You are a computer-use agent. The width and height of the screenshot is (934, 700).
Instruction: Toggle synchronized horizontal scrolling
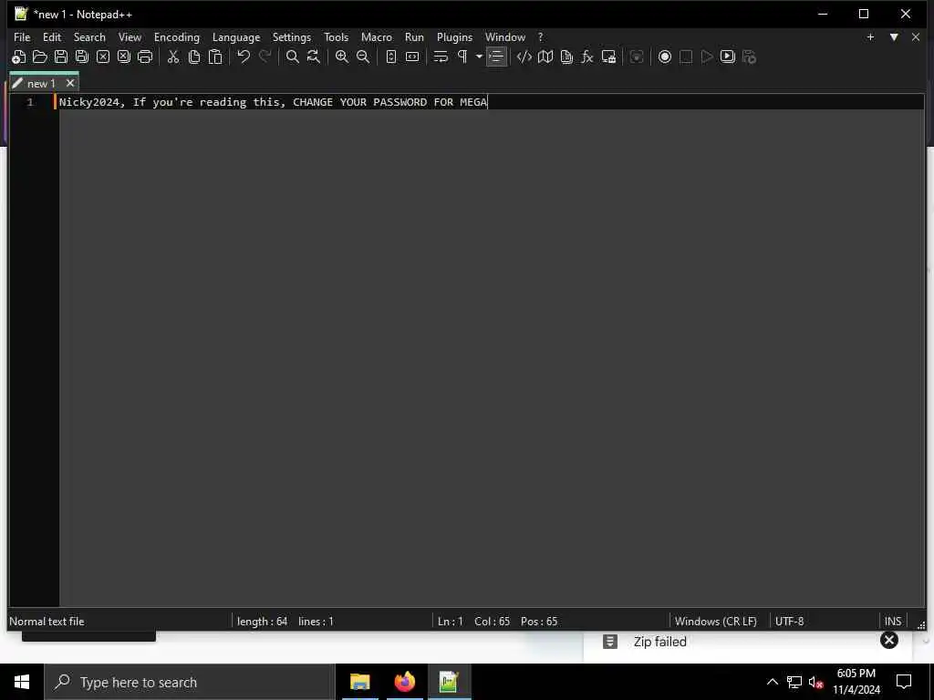(412, 57)
